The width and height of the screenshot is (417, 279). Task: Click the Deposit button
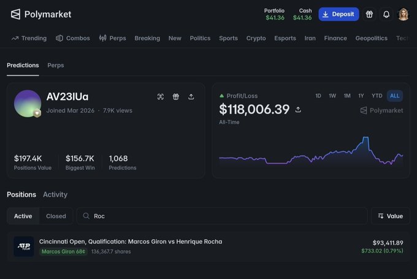[x=339, y=14]
